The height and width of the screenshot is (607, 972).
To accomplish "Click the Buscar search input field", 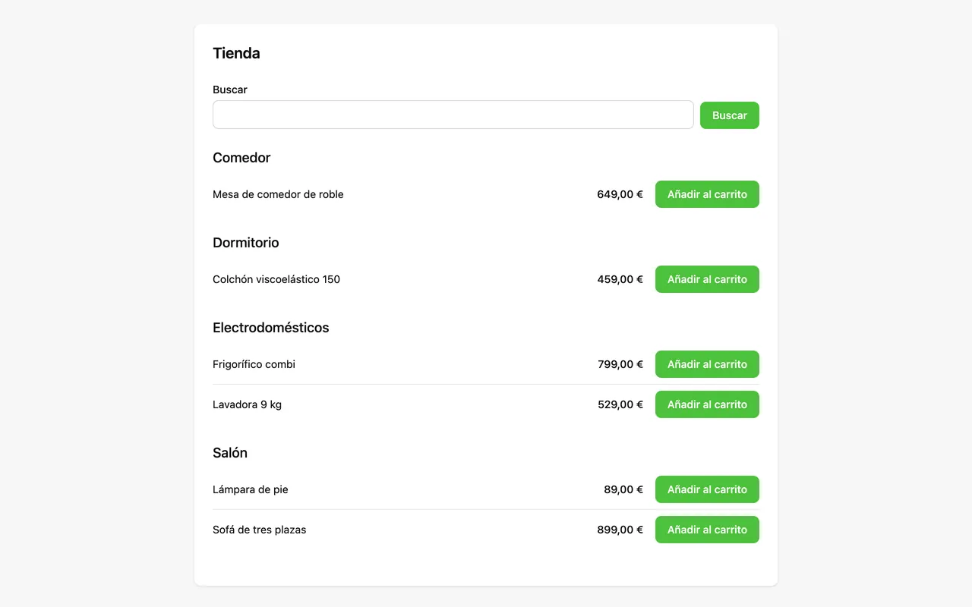I will point(453,115).
